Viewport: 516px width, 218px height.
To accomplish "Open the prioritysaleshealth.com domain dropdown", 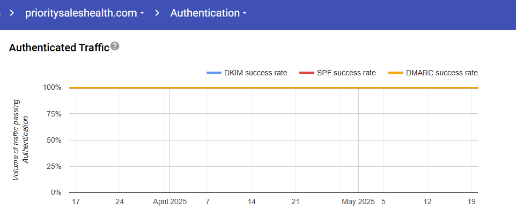I will (x=85, y=13).
